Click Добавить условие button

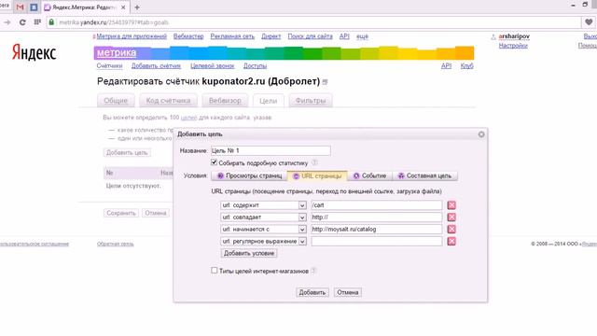coord(249,253)
